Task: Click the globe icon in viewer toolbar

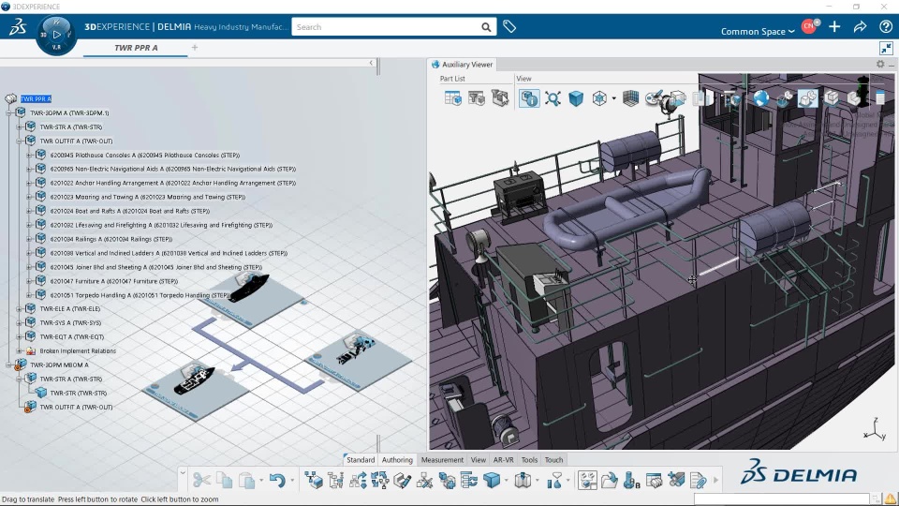Action: pos(760,98)
